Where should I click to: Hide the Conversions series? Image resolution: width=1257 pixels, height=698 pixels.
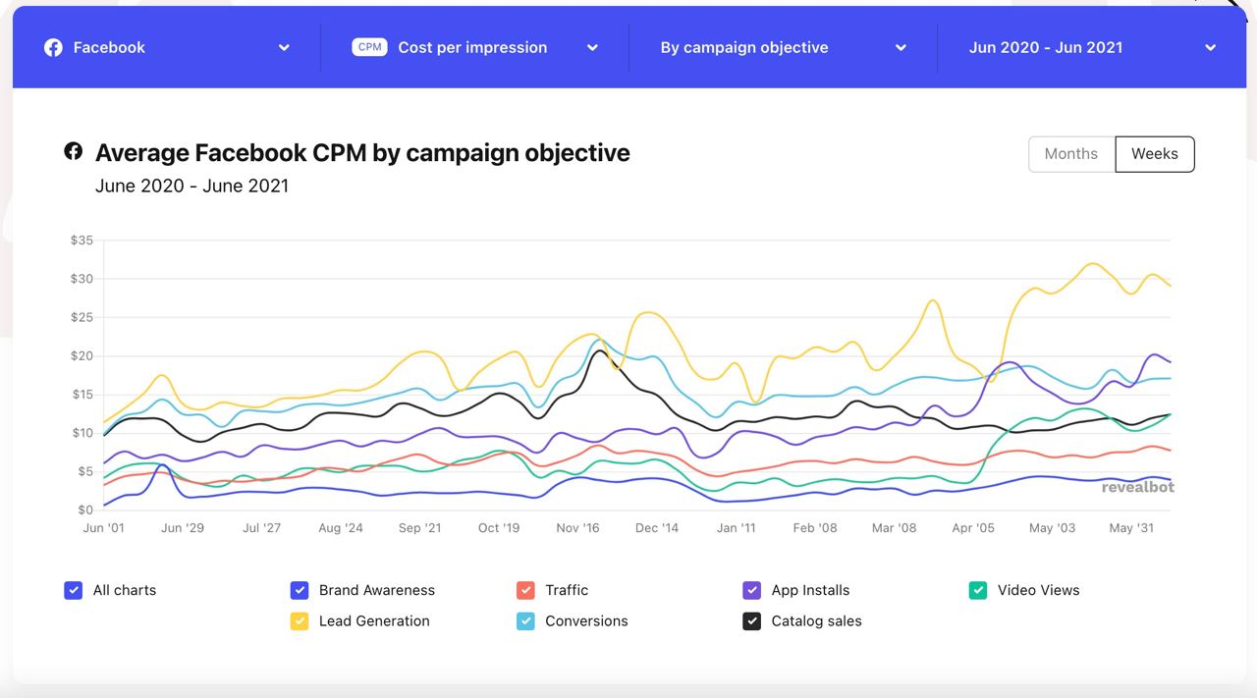(525, 620)
